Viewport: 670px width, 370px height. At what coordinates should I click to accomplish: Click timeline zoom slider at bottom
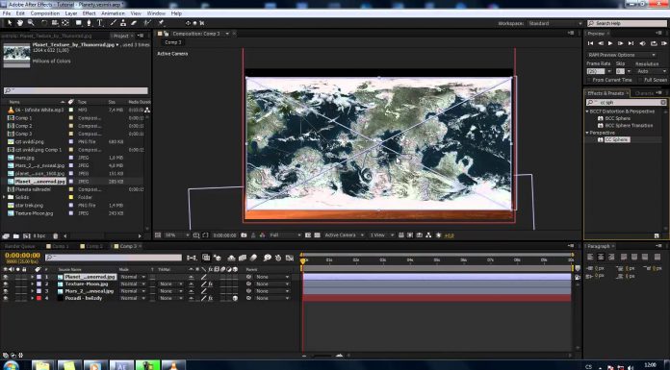[x=322, y=355]
